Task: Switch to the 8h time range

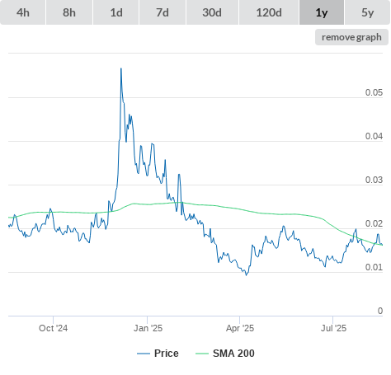Action: tap(69, 12)
